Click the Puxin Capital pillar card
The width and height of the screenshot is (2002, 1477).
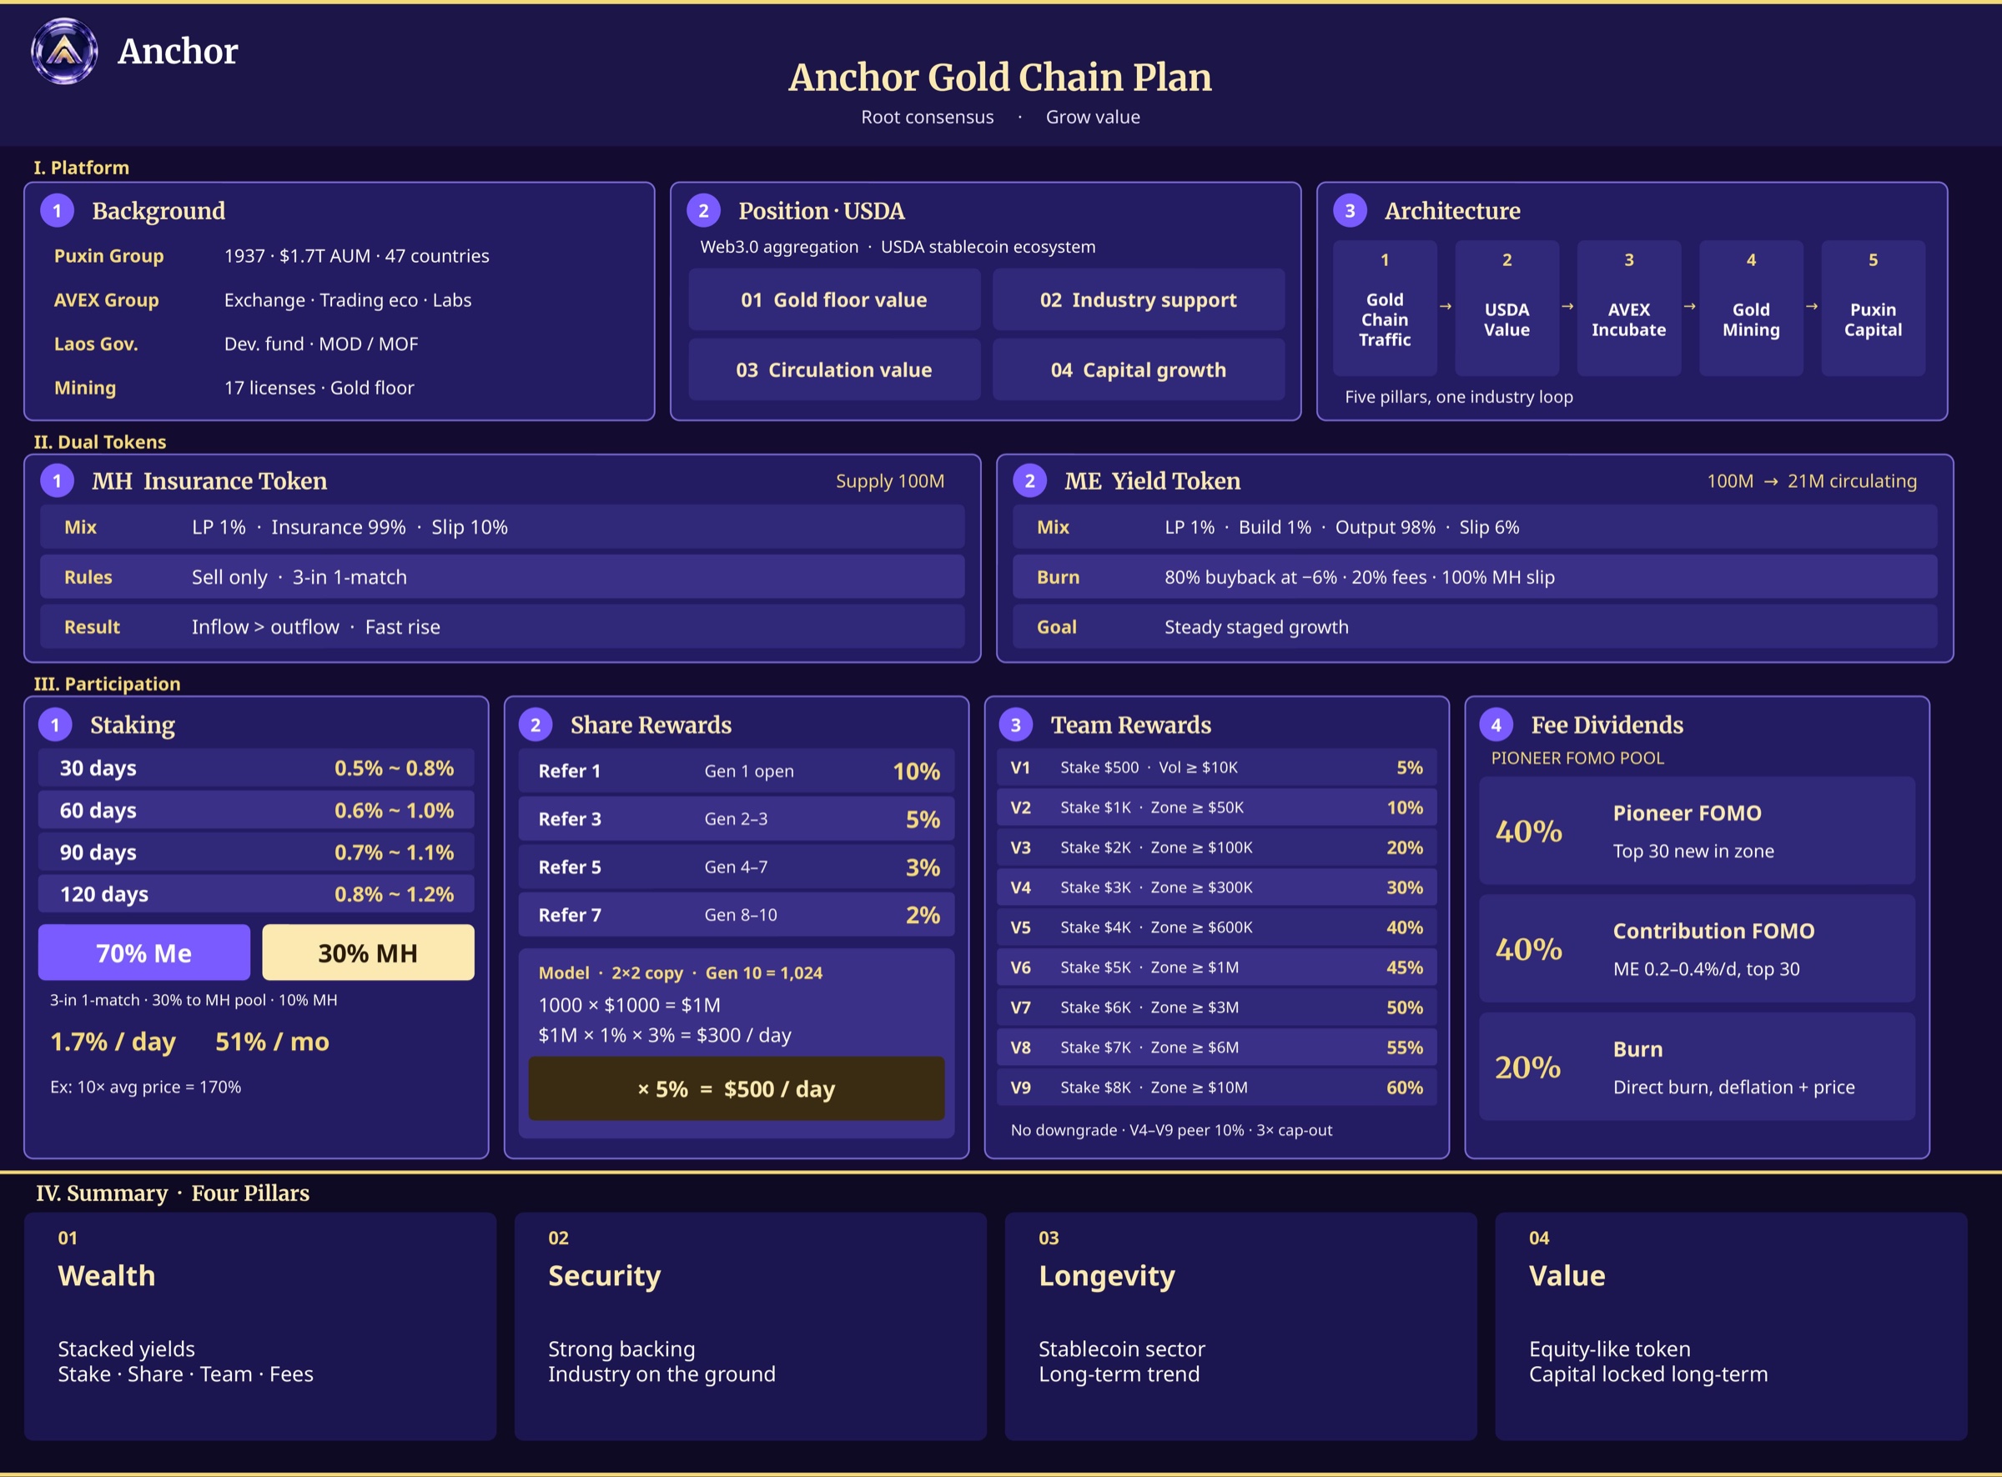pyautogui.click(x=1874, y=309)
